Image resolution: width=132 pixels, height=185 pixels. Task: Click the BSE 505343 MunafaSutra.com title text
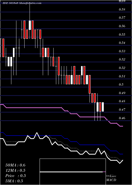(22, 3)
